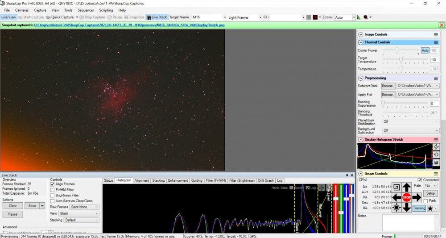The width and height of the screenshot is (446, 238).
Task: Auto-stretch via lightning icon in Display Histogram Stretch
Action: click(436, 146)
